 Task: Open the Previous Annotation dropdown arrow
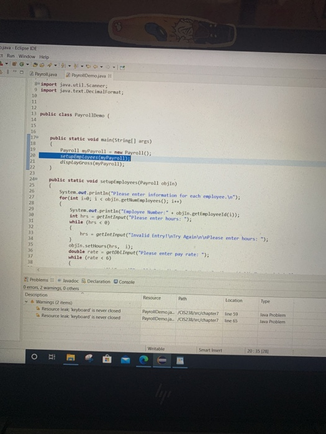tap(82, 66)
